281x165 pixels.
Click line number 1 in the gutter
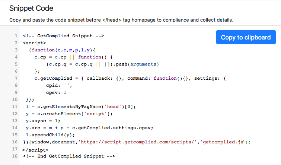(16, 36)
